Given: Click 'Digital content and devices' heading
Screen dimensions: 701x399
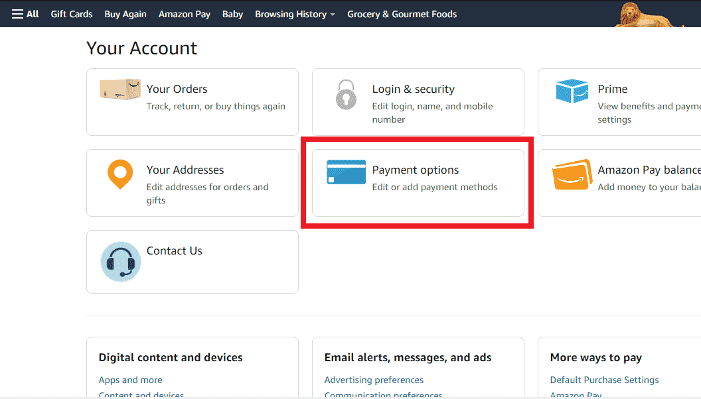Looking at the screenshot, I should click(x=171, y=357).
